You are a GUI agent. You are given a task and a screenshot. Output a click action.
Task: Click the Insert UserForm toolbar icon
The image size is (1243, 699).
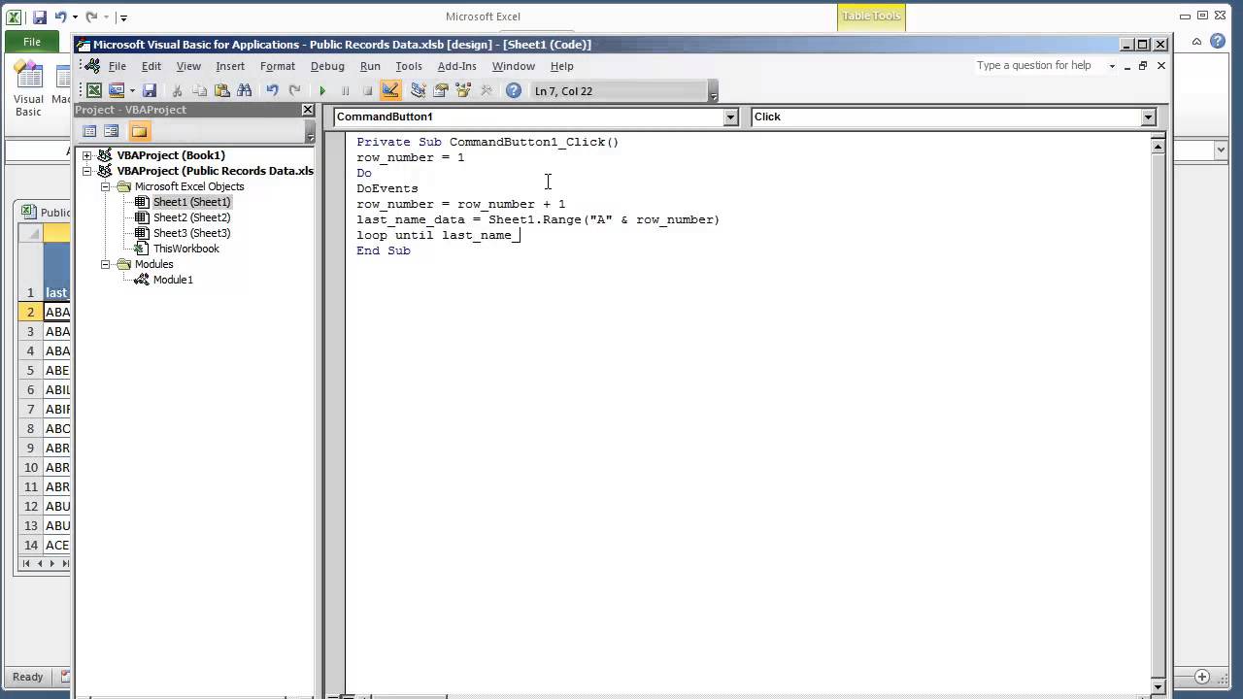[117, 90]
